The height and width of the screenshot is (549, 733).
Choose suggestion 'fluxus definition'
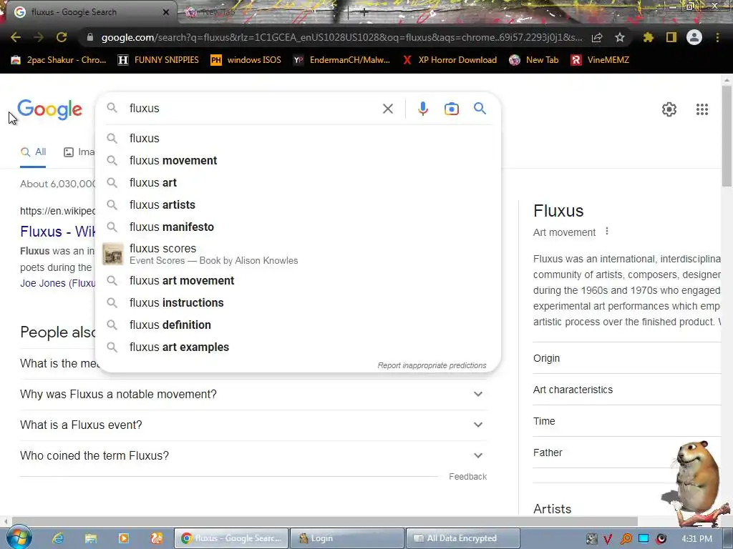point(298,325)
